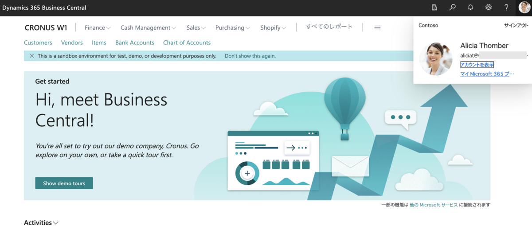Click Don't show this again
Screen dimensions: 532x226
250,56
